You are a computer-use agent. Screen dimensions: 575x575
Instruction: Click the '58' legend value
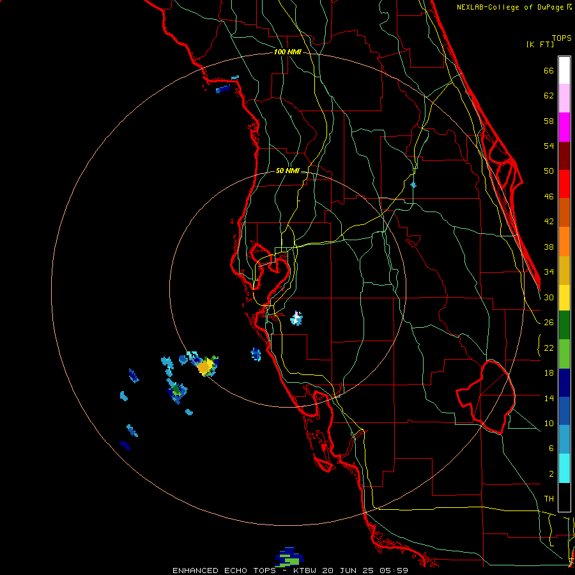pos(549,121)
